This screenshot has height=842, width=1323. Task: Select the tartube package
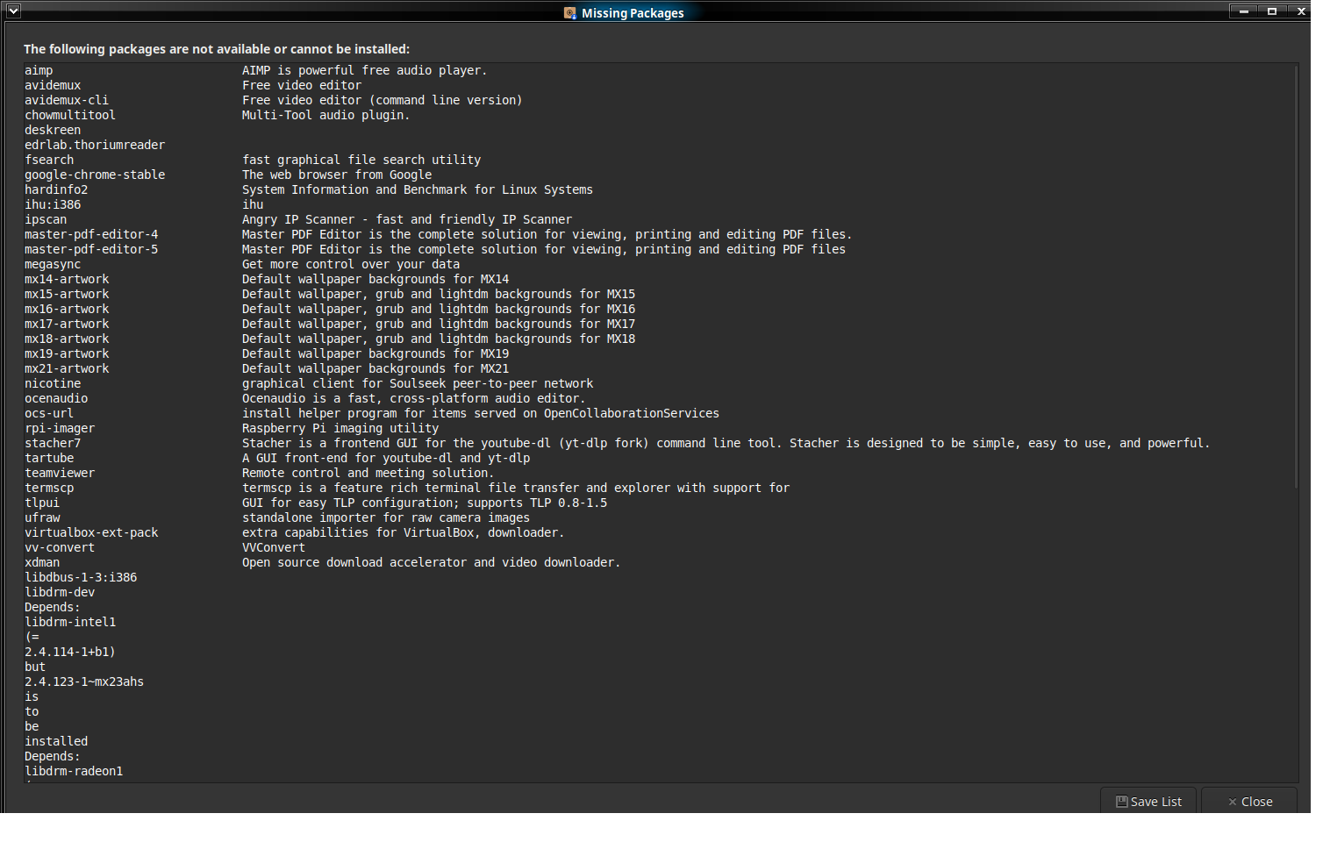(x=49, y=458)
